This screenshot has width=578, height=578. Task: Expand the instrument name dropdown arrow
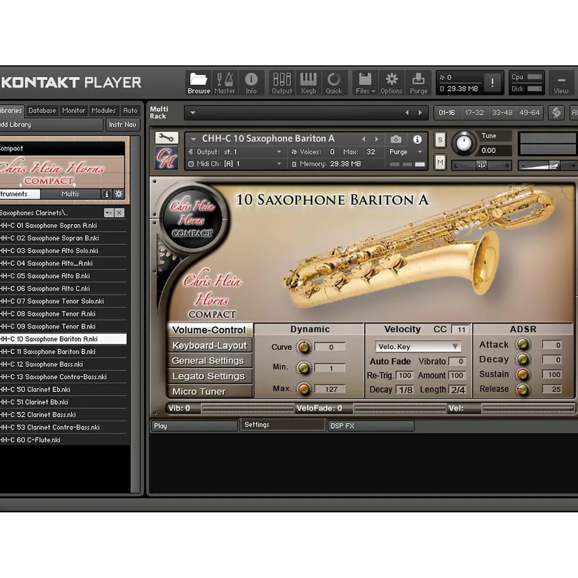tap(193, 139)
